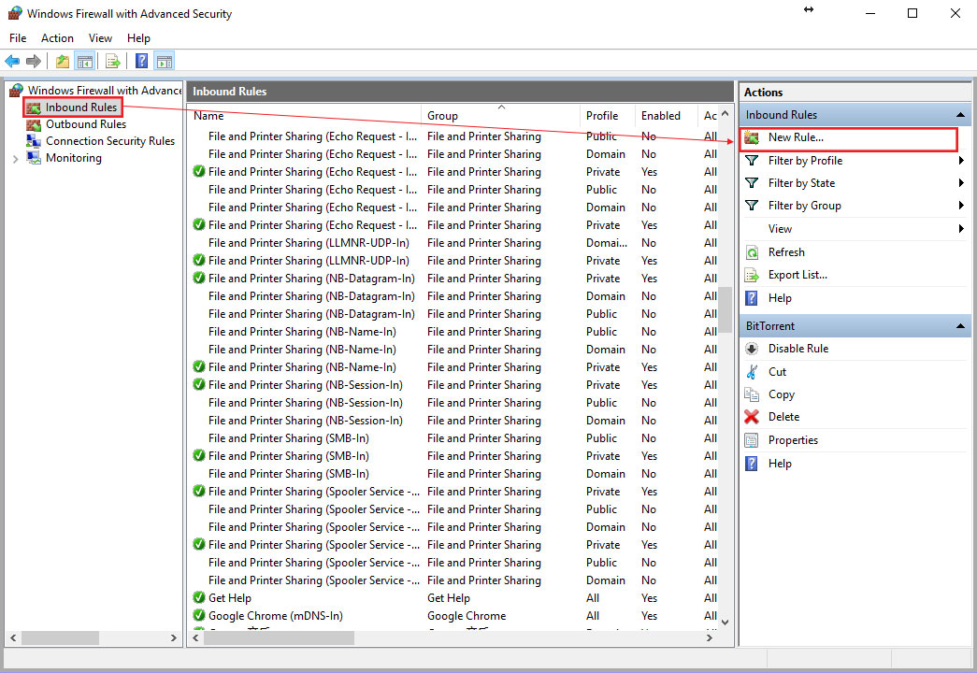The image size is (977, 673).
Task: Click the Cut scissors icon
Action: pyautogui.click(x=752, y=372)
